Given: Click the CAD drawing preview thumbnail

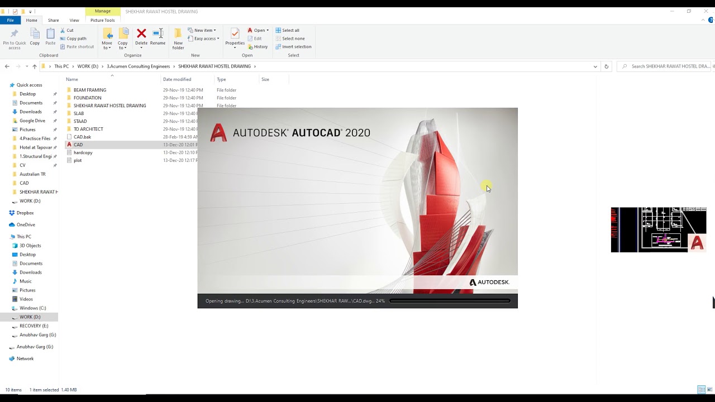Looking at the screenshot, I should coord(659,229).
